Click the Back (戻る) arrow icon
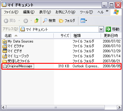This screenshot has height=111, width=123. 6,21
